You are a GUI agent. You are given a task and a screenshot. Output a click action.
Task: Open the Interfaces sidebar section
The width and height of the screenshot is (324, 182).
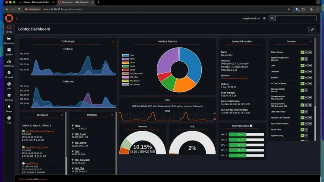tap(9, 63)
